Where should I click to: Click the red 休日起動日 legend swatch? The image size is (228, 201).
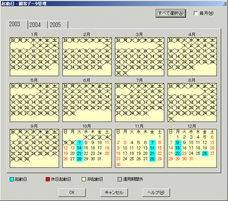(x=47, y=179)
